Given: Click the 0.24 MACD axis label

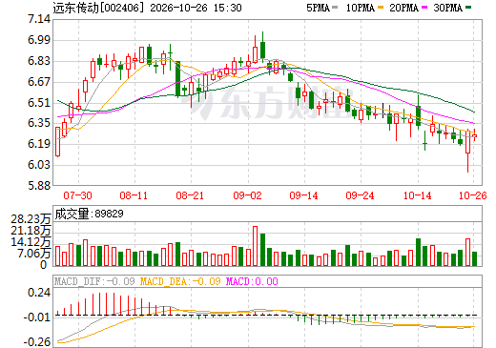Looking at the screenshot, I should pos(39,293).
